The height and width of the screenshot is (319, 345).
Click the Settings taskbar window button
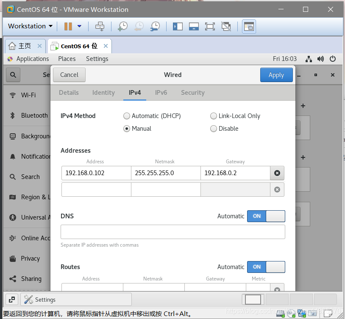[x=76, y=300]
